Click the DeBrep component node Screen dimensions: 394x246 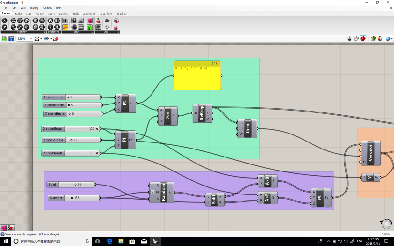coord(202,113)
